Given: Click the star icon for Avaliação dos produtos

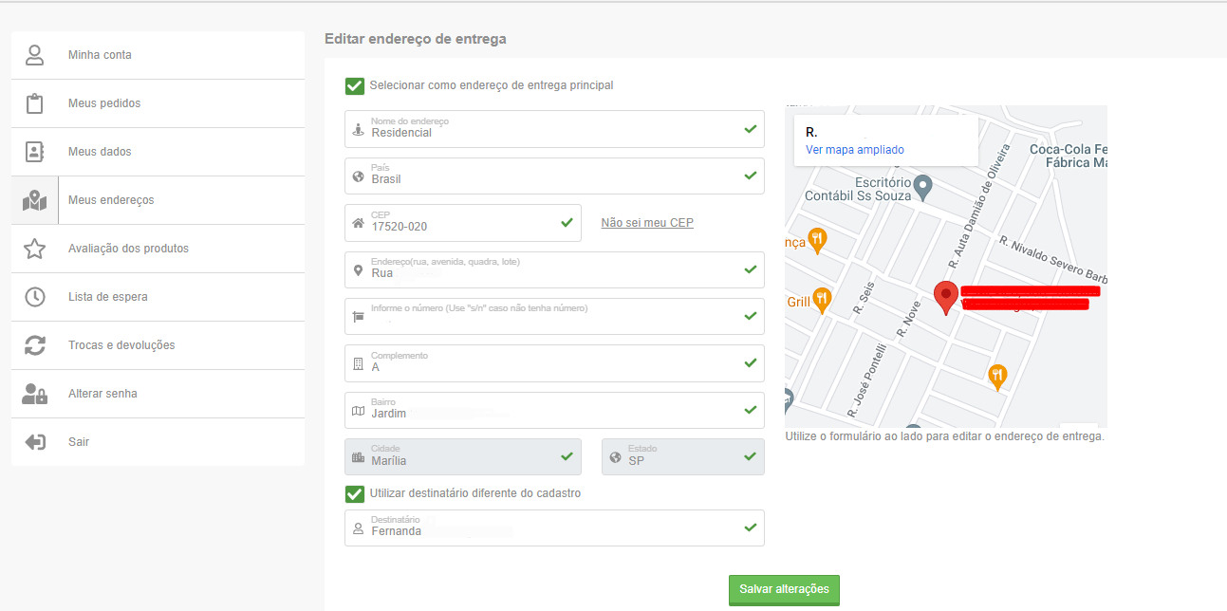Looking at the screenshot, I should point(35,249).
